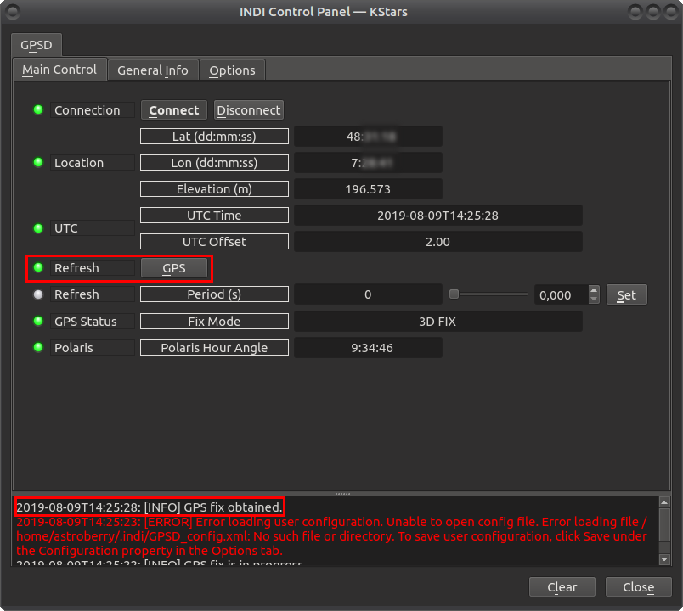Click the Polaris status LED
Image resolution: width=683 pixels, height=611 pixels.
(x=38, y=346)
